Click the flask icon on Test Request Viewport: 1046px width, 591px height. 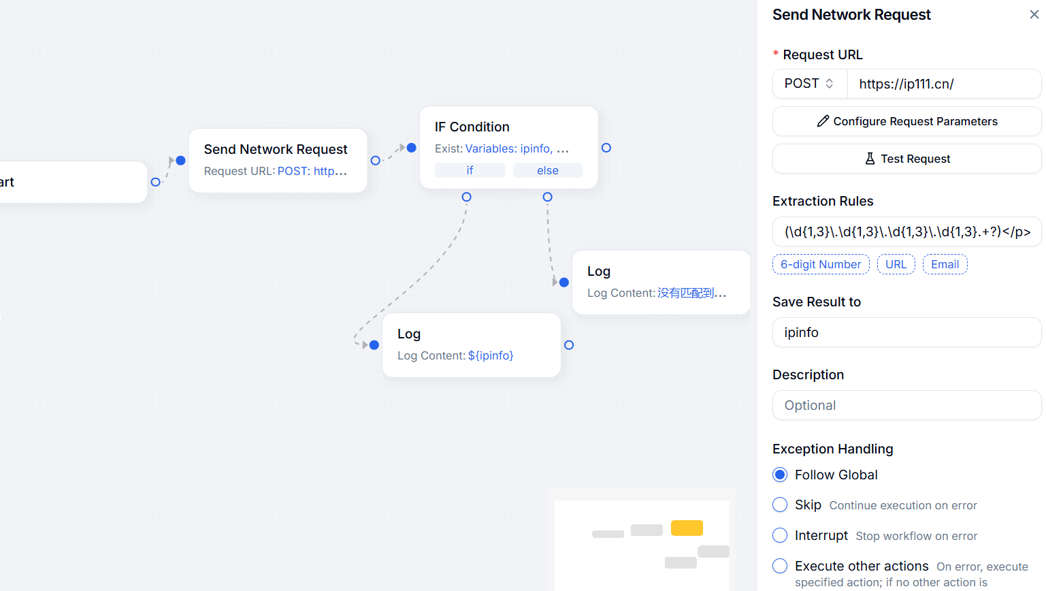[x=870, y=159]
